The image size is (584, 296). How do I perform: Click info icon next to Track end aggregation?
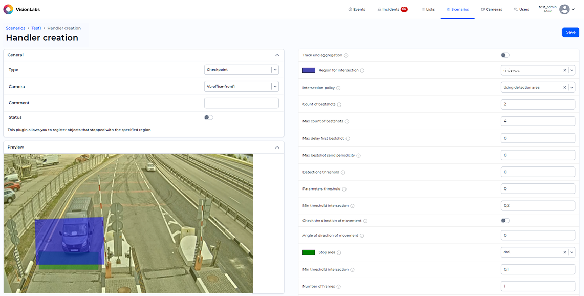347,55
